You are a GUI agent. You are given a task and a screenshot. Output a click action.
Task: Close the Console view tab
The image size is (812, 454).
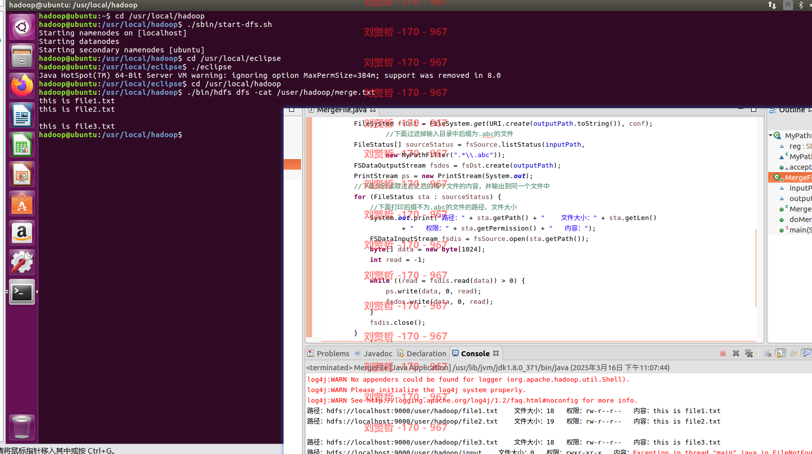(x=496, y=353)
